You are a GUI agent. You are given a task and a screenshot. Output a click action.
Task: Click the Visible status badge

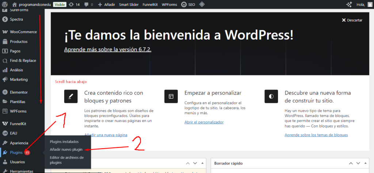coord(60,4)
